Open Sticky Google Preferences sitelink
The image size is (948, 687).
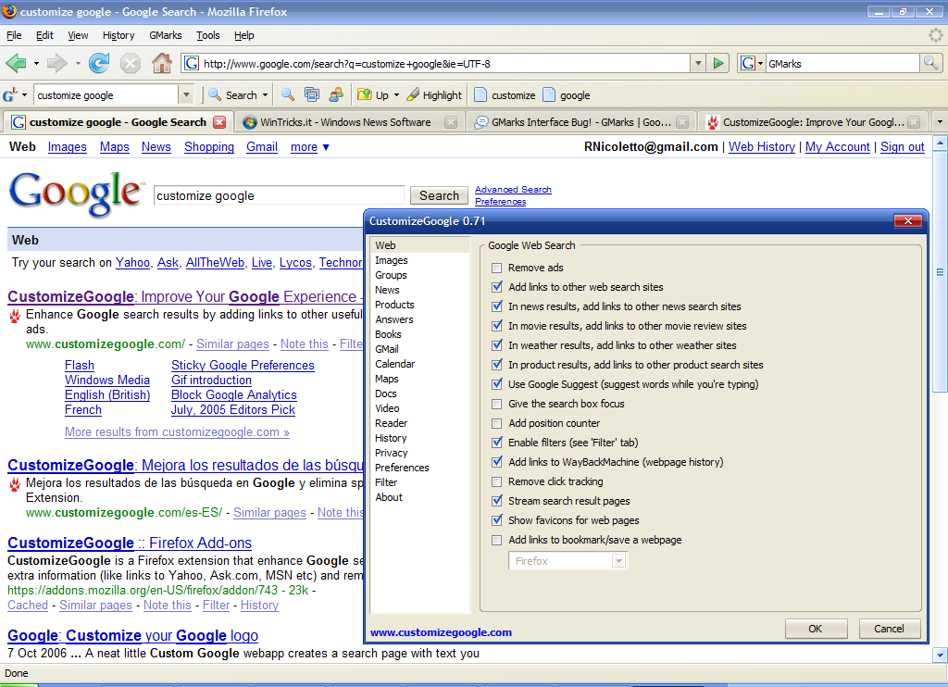[x=243, y=366]
